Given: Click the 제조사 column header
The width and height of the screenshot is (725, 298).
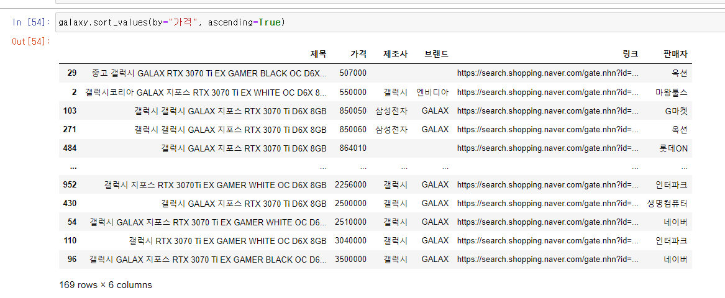Looking at the screenshot, I should pos(395,54).
